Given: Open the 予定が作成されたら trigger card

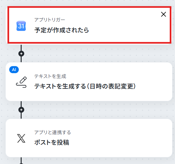Looking at the screenshot, I should pos(89,25).
